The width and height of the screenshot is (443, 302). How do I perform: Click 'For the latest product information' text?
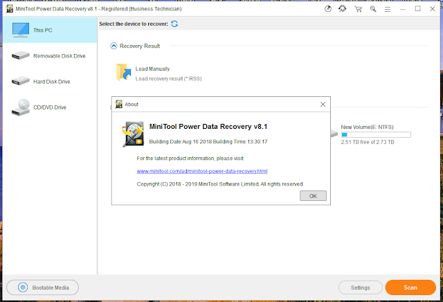click(190, 159)
